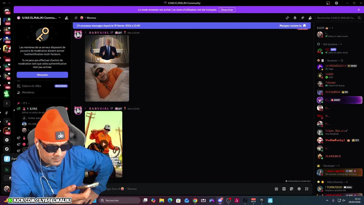Click the invite people icon beside server name

pos(67,18)
